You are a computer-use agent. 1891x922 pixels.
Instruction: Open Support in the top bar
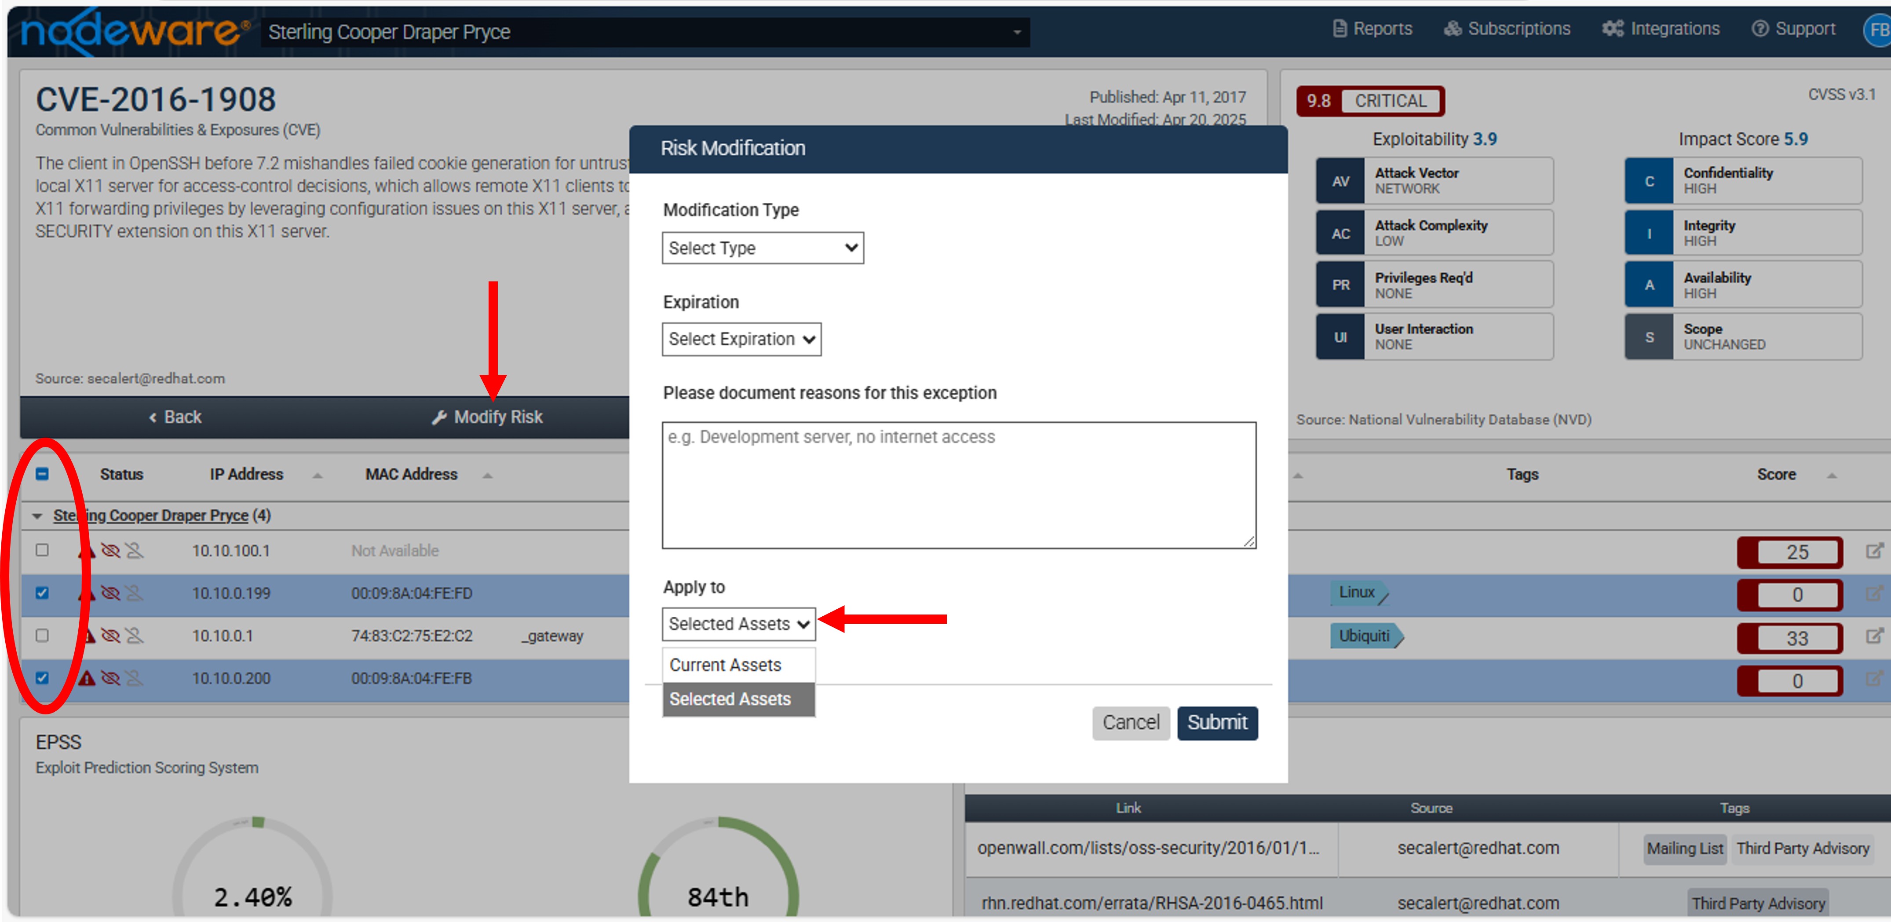pos(1793,29)
